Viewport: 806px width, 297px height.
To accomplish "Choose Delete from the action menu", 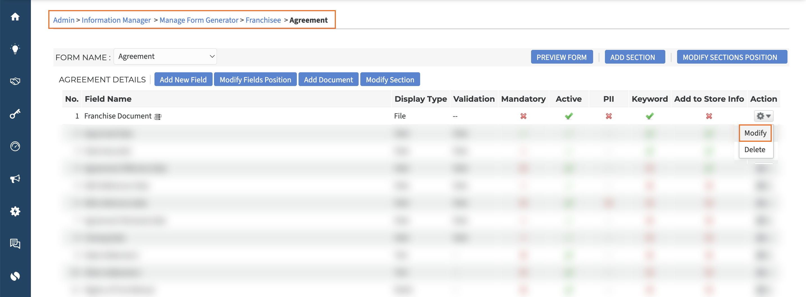I will (x=754, y=150).
